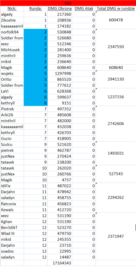Click Total DMG w rundzie header
This screenshot has height=267, width=136.
pos(116,9)
